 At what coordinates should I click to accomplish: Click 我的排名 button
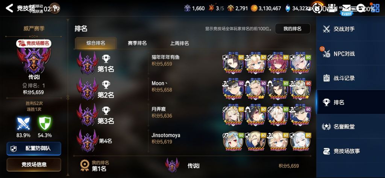293,28
